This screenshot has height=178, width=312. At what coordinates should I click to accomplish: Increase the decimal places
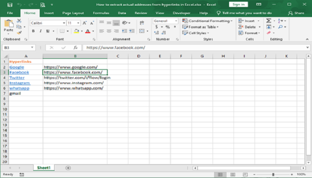[x=156, y=32]
